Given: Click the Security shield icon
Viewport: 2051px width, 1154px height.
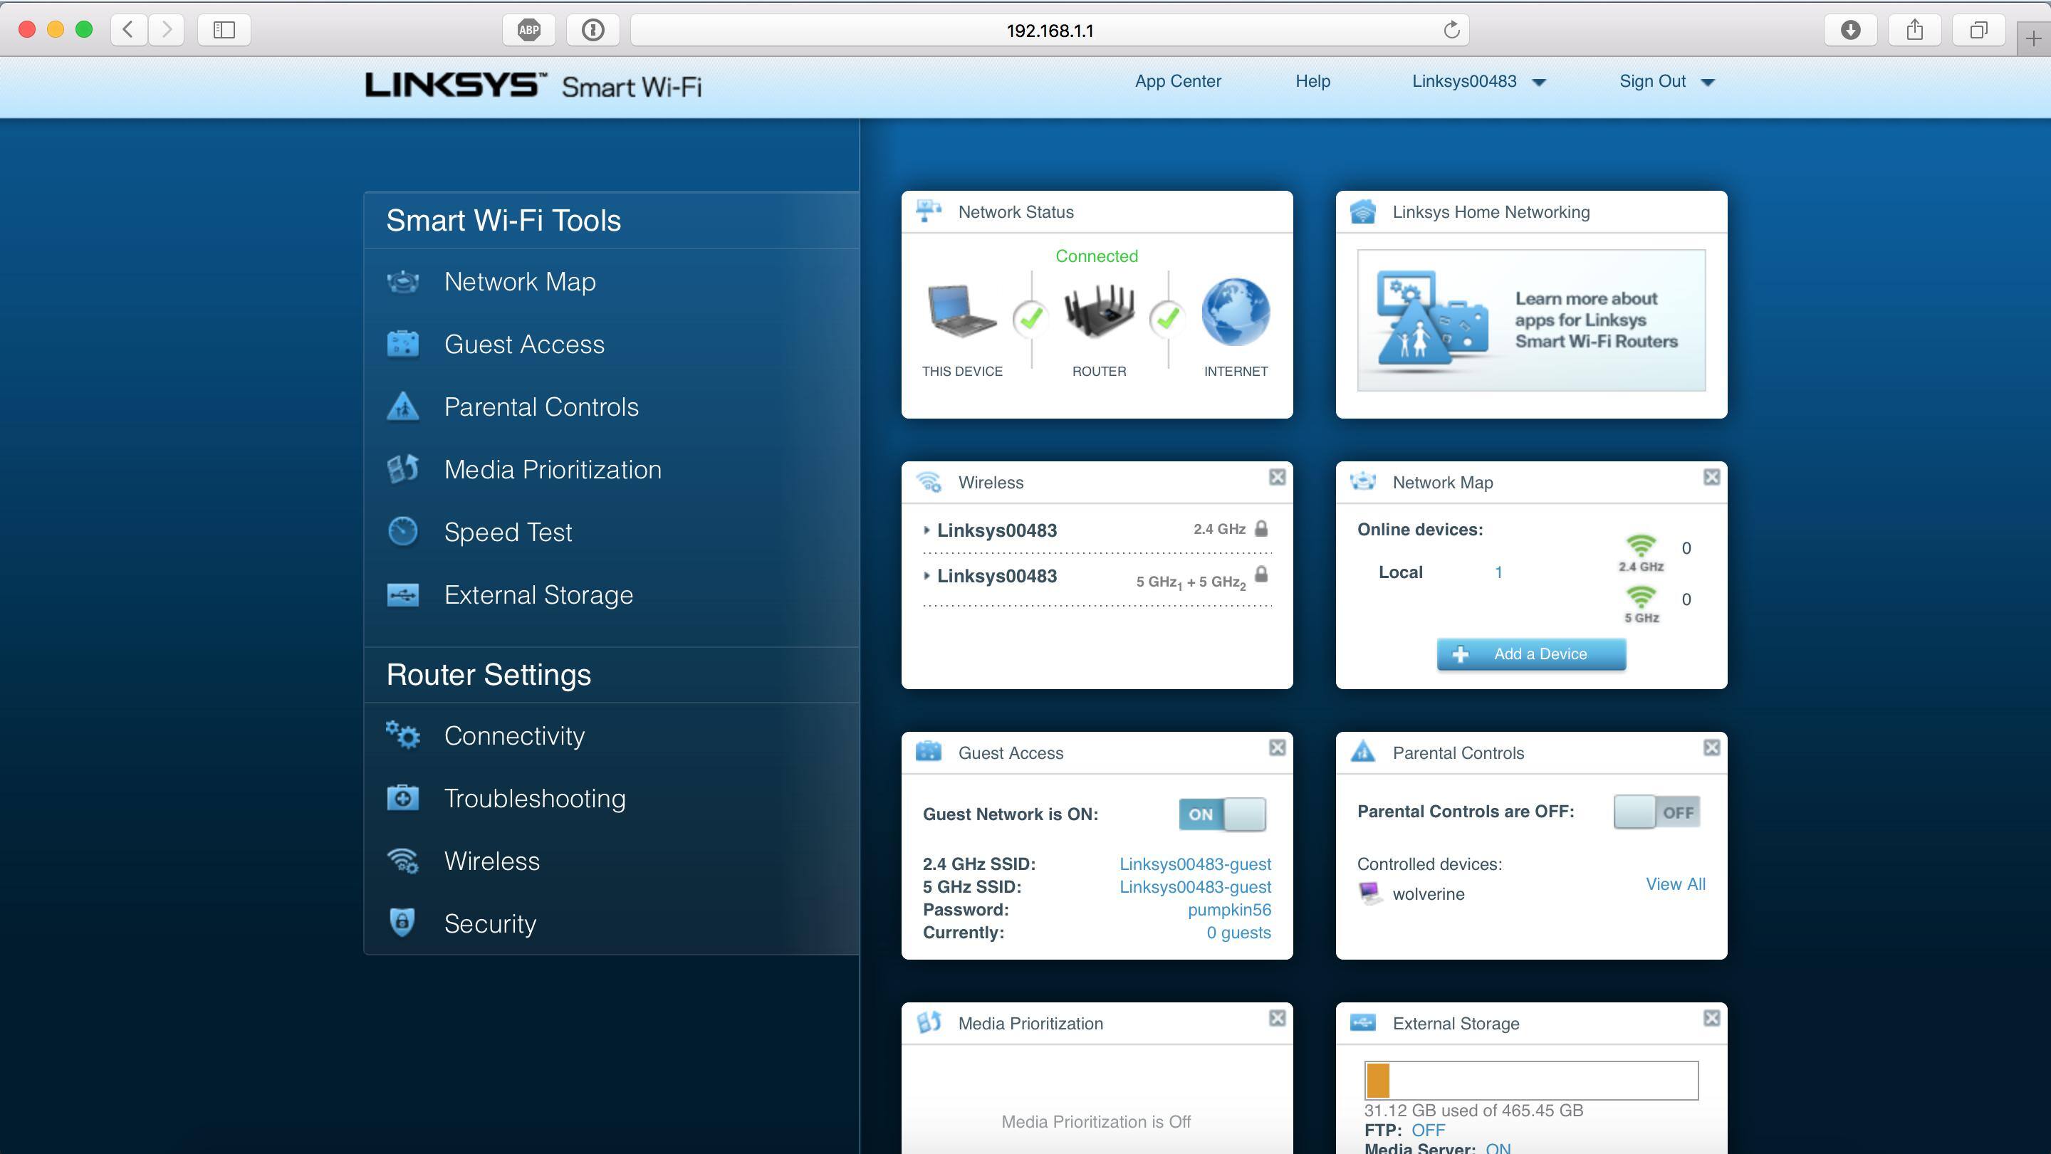Looking at the screenshot, I should 402,923.
